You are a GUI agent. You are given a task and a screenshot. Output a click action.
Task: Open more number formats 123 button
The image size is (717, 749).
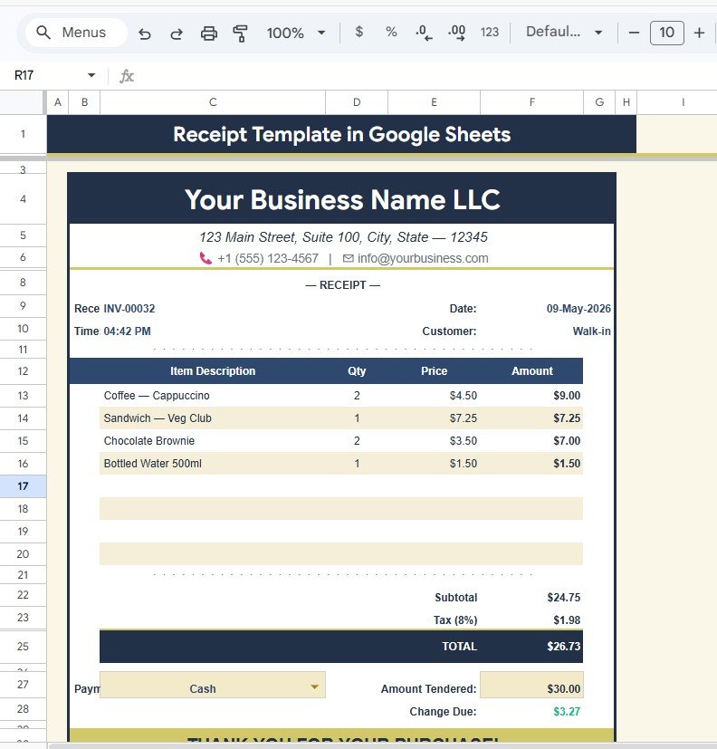(489, 32)
